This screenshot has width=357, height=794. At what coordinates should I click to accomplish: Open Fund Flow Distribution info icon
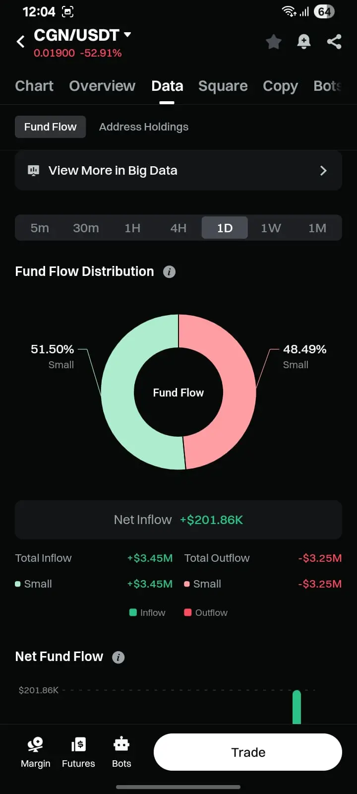[x=169, y=272]
